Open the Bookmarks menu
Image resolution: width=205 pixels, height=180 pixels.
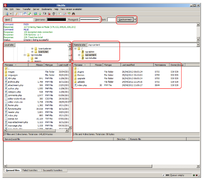pos(47,9)
